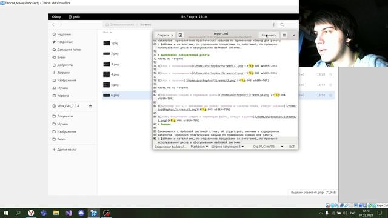Select the 4.png file name
388x218 pixels.
[x=115, y=74]
